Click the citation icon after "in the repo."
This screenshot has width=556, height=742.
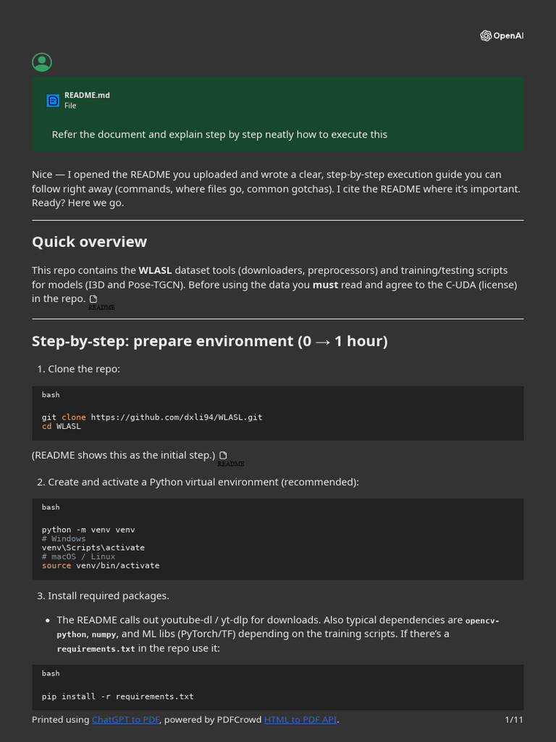[93, 299]
